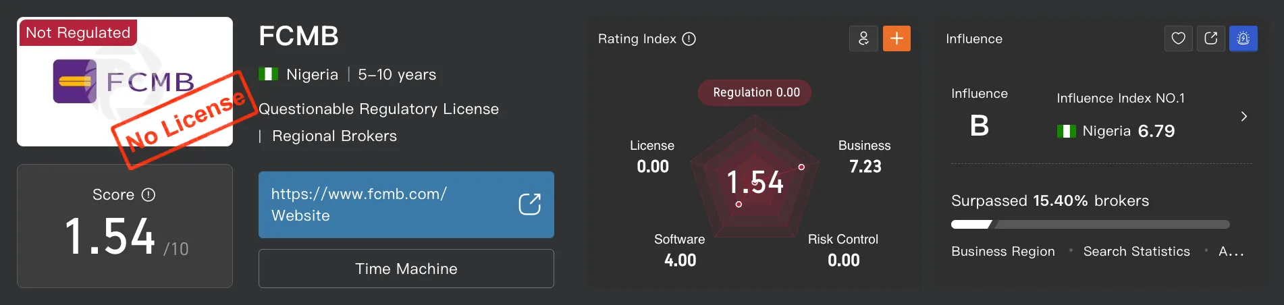
Task: Click the 'Surpassed 15.40% brokers' text
Action: tap(1050, 200)
